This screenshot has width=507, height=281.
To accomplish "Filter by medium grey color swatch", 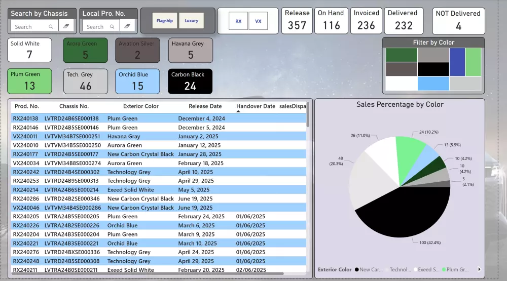I will pyautogui.click(x=433, y=55).
